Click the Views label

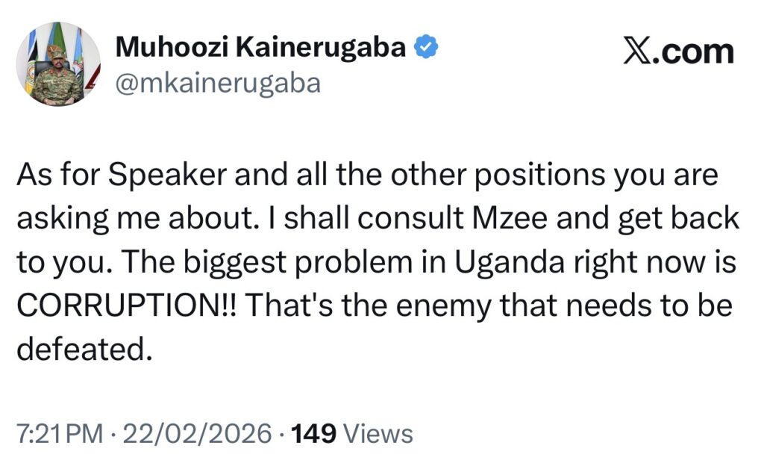pos(378,433)
